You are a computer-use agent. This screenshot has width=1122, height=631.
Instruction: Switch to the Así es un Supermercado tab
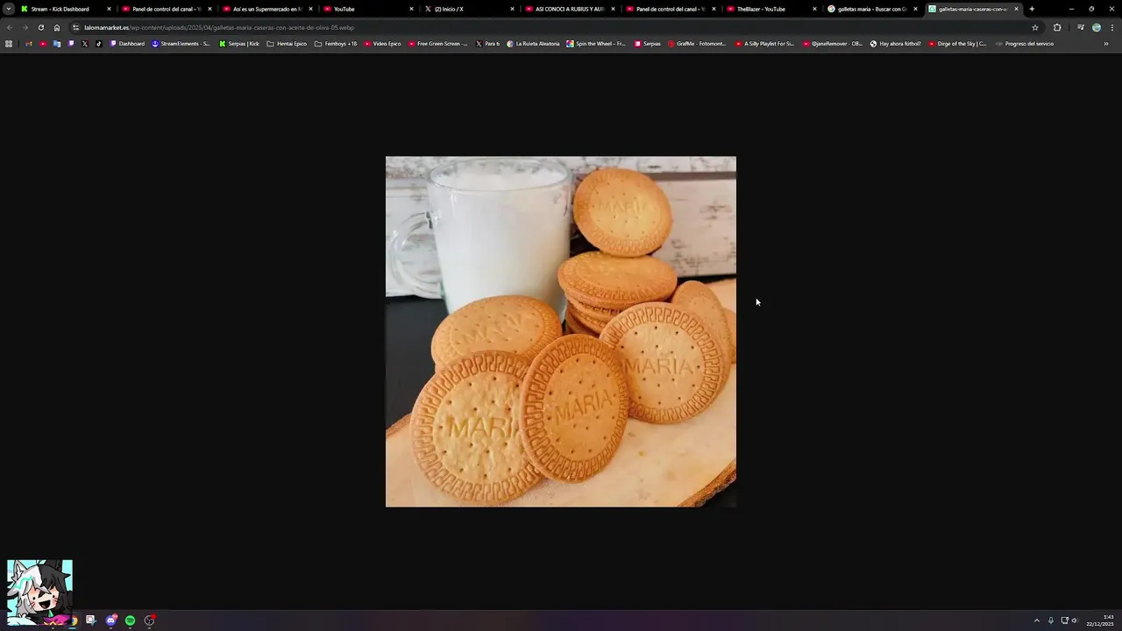(267, 9)
